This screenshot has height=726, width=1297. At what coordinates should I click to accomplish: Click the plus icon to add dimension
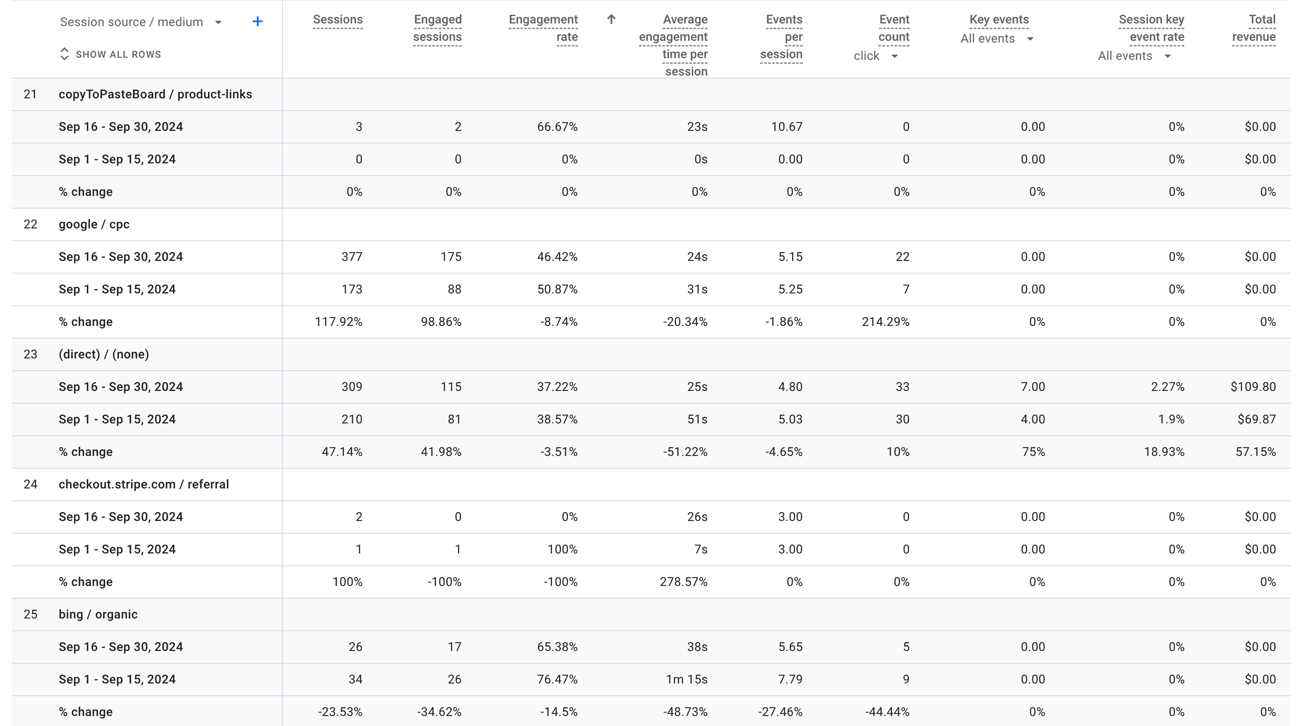tap(258, 22)
